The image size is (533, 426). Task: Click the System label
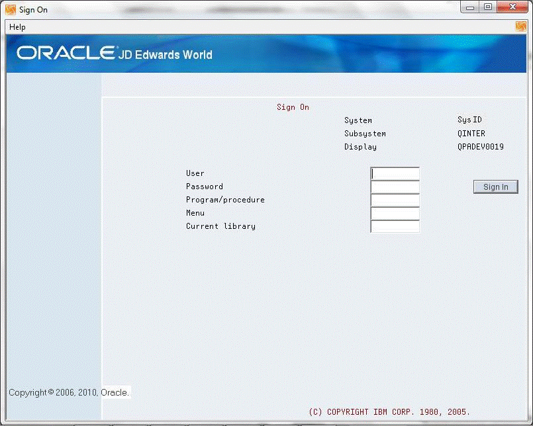358,120
